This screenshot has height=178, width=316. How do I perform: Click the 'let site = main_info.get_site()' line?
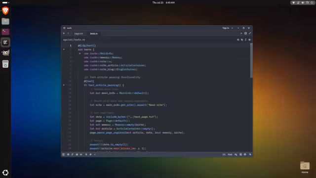click(128, 105)
